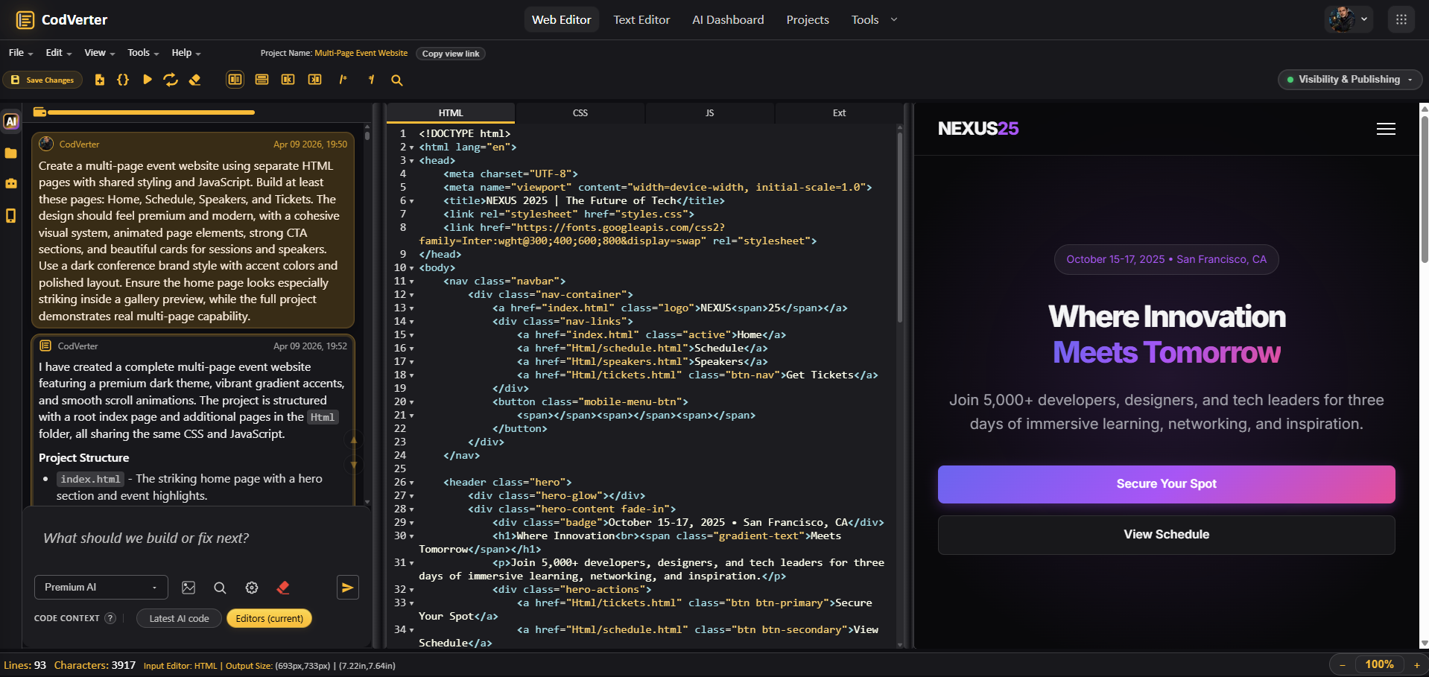
Task: Click the mobile device icon in sidebar
Action: tap(11, 216)
